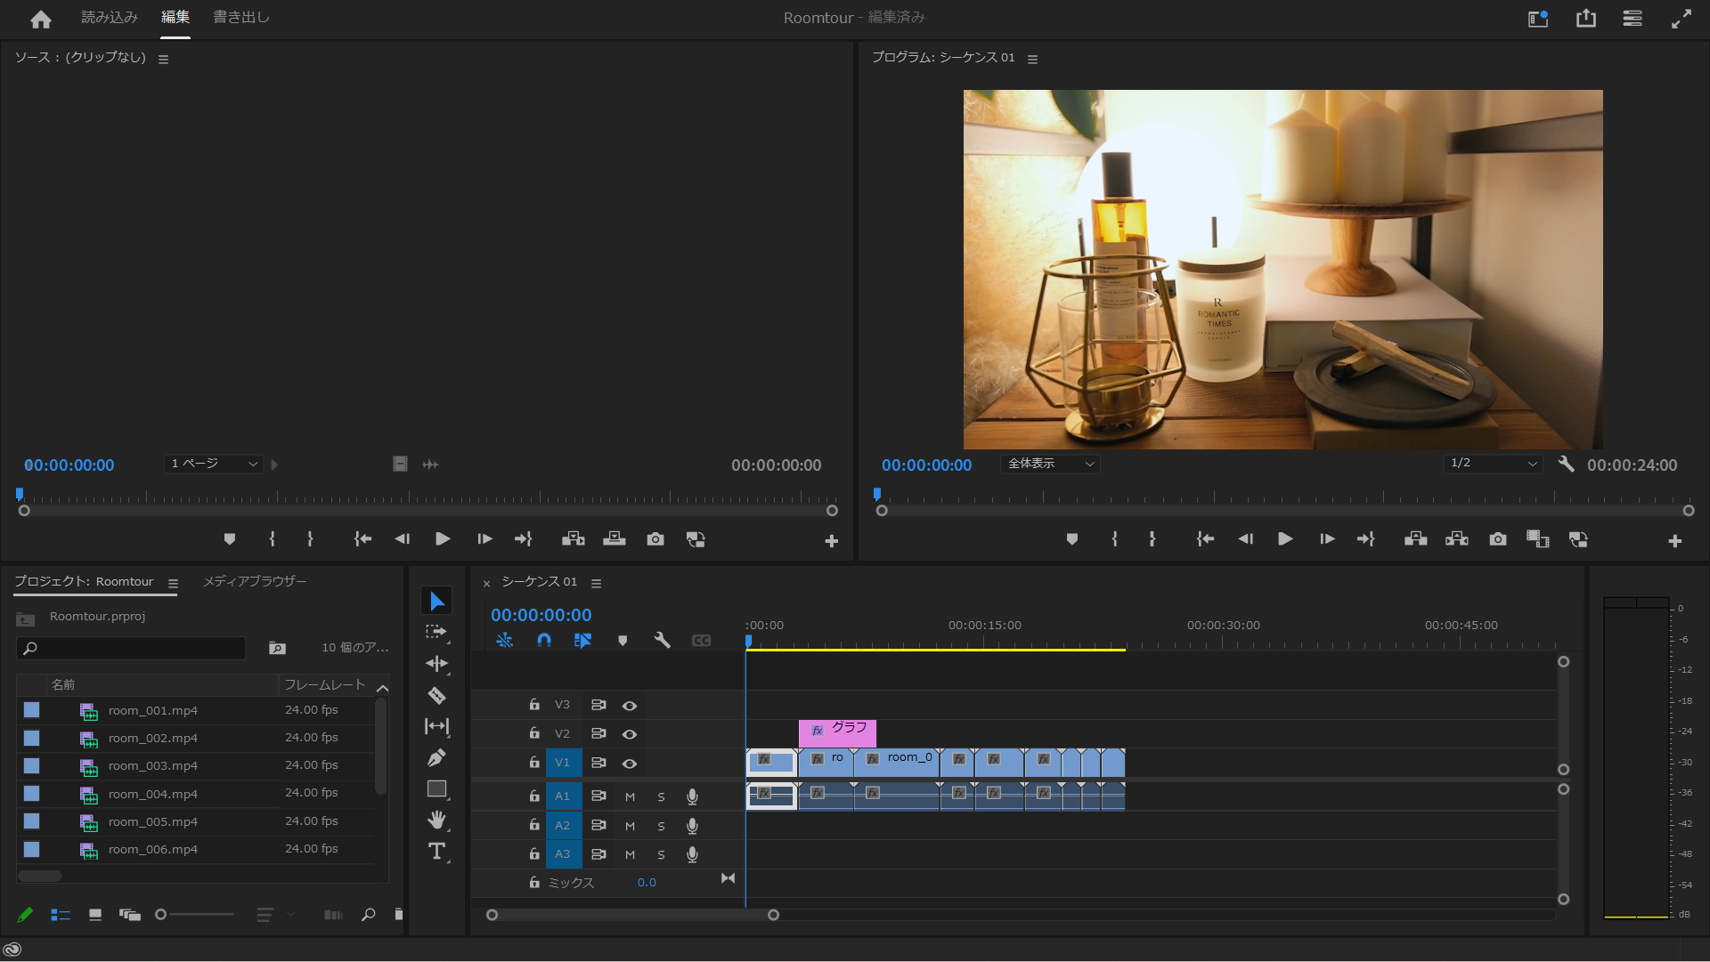Viewport: 1710px width, 962px height.
Task: Hide track V2 with eye toggle
Action: 630,734
